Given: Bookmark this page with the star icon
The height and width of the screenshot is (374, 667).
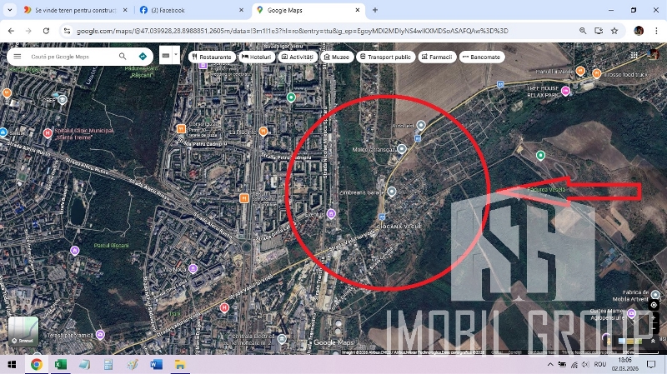Looking at the screenshot, I should (x=614, y=31).
